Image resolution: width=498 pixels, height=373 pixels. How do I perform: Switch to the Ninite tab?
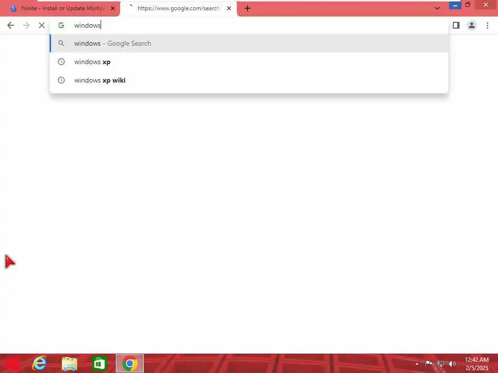click(60, 8)
